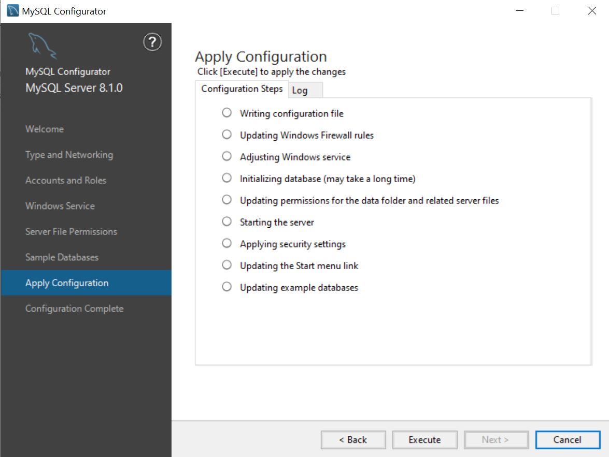Select the Configuration Steps tab
This screenshot has width=609, height=457.
point(242,89)
